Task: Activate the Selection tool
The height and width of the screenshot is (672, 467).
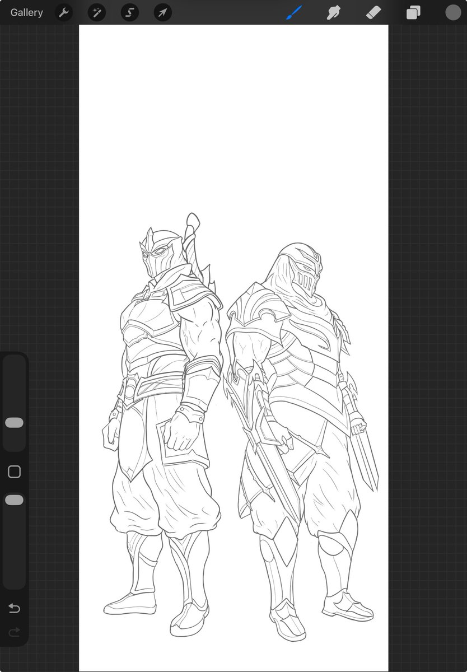Action: [x=130, y=12]
